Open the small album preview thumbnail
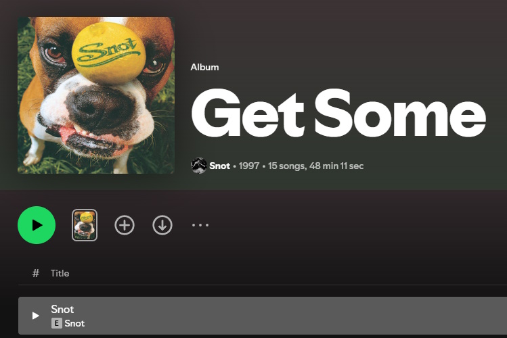Screen dimensions: 507x338 [x=85, y=225]
